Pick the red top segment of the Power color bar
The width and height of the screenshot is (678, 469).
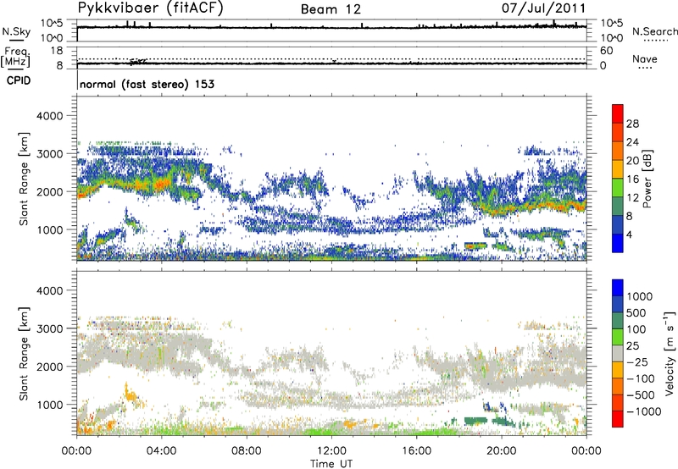pos(618,113)
